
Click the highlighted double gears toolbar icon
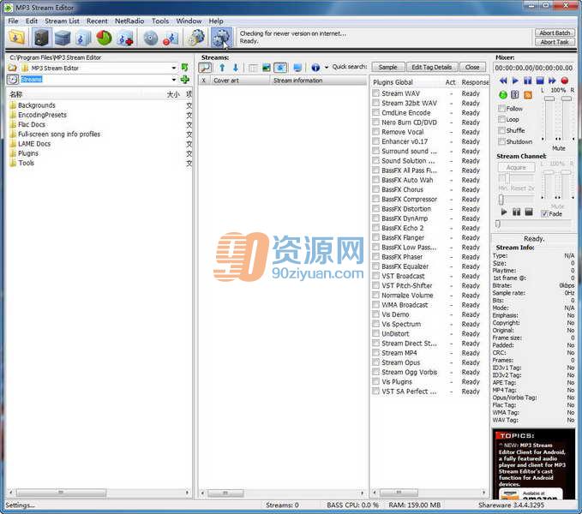pos(222,38)
